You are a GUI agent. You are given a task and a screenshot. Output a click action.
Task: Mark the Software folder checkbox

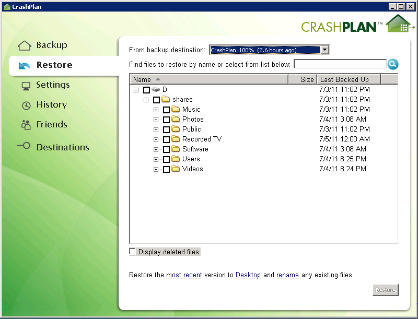166,149
